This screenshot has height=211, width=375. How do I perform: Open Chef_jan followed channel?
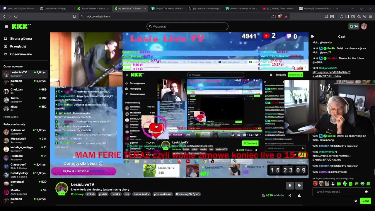25,91
